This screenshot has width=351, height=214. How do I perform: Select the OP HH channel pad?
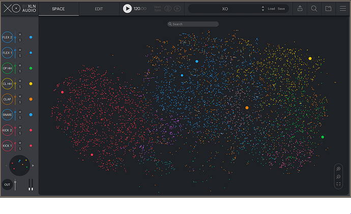click(x=7, y=68)
